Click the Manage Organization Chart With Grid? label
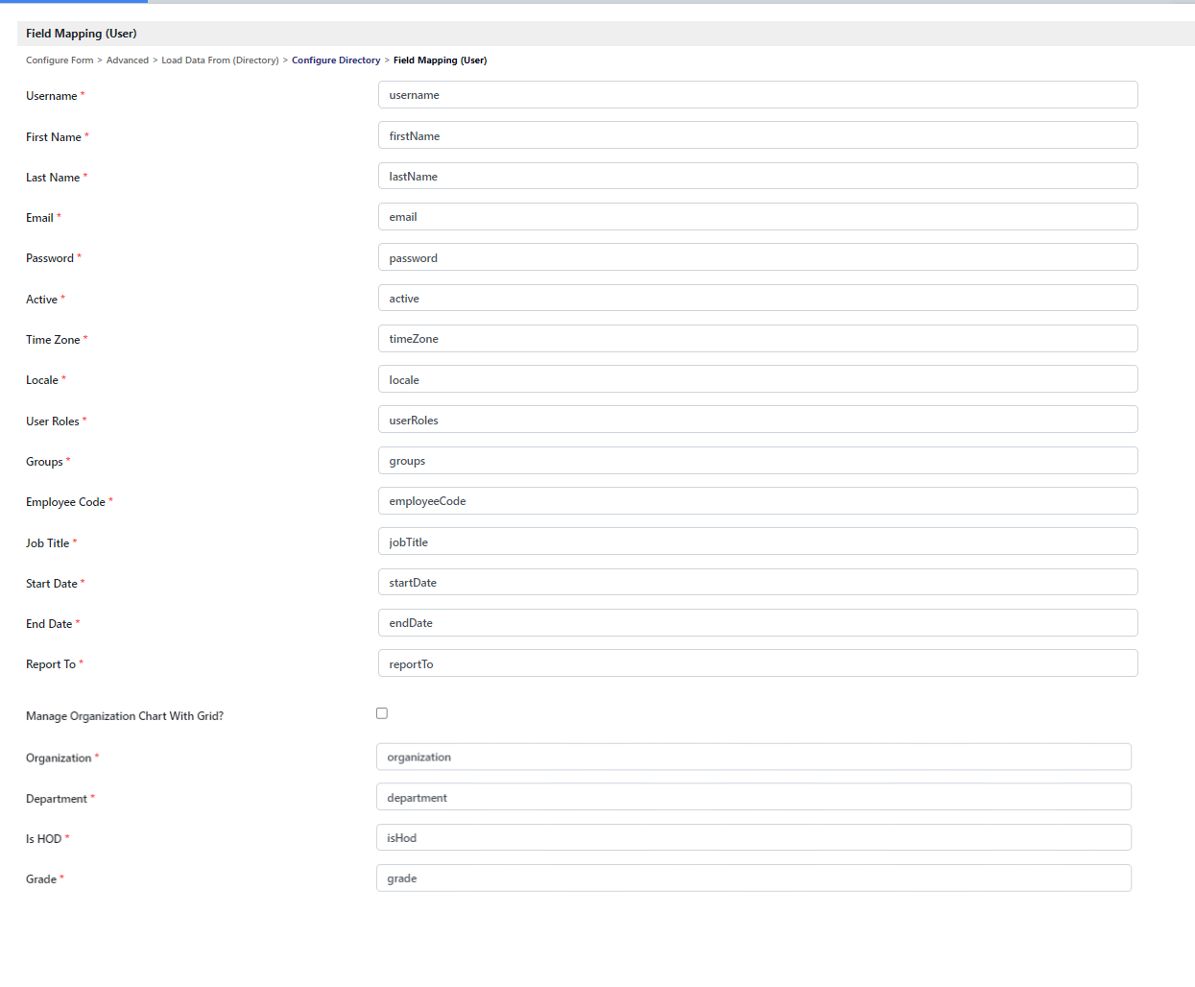 click(x=125, y=716)
